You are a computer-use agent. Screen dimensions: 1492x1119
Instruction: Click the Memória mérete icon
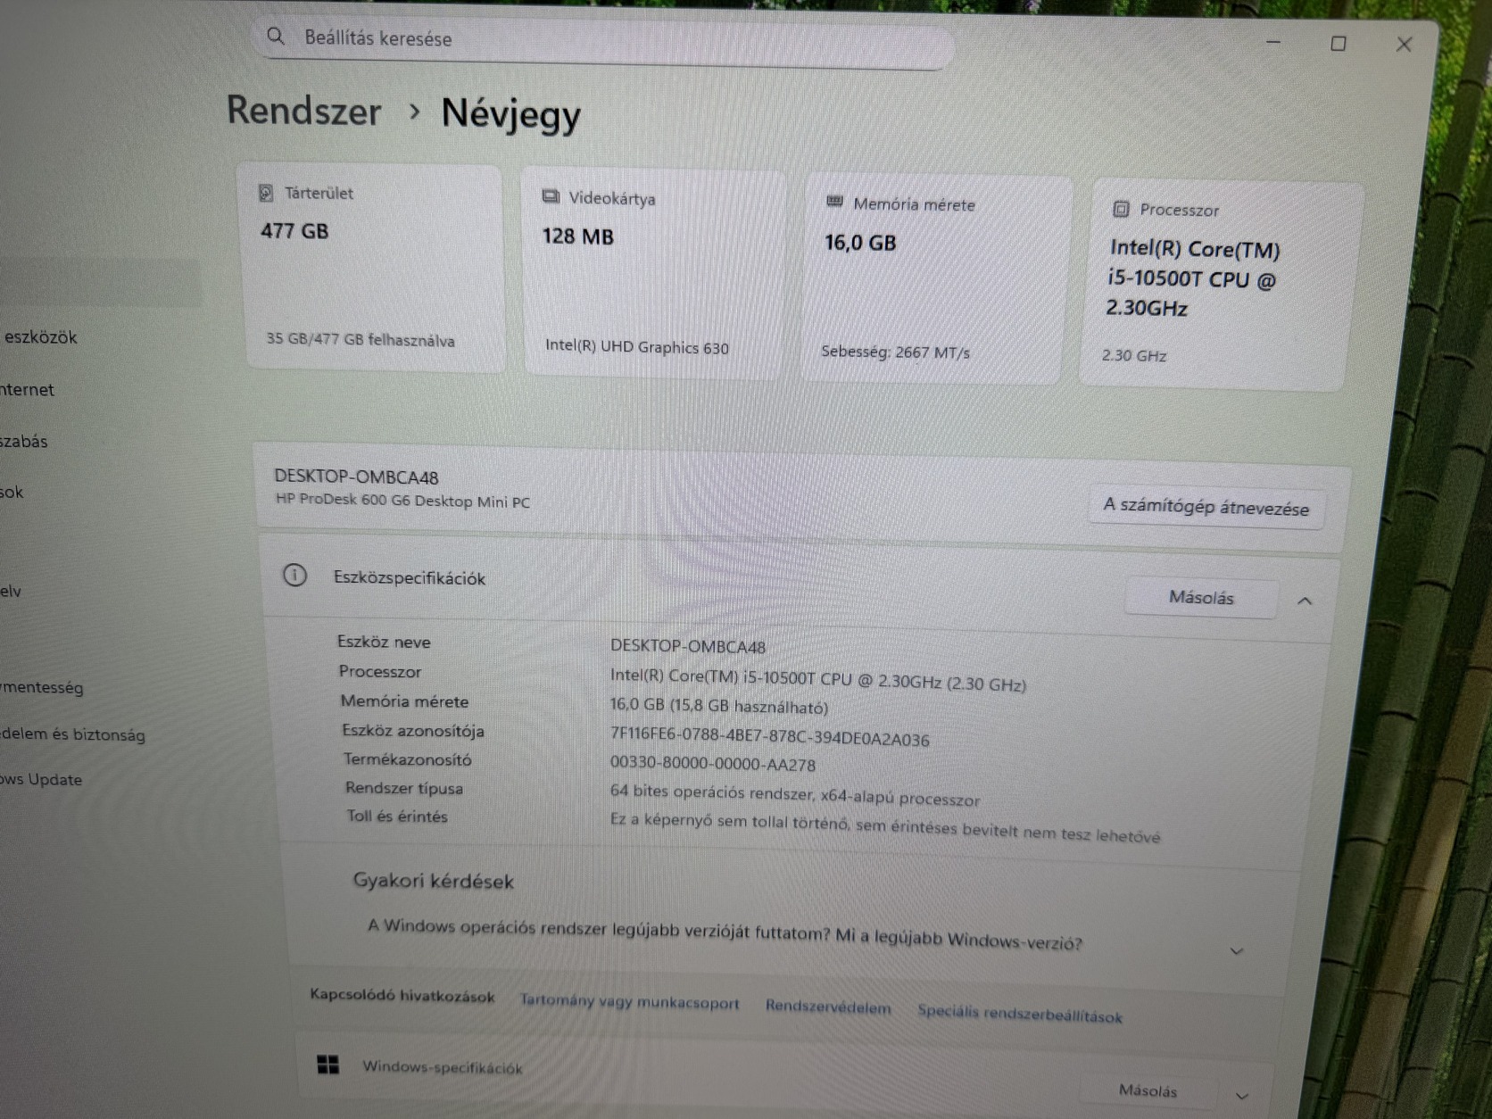coord(834,203)
